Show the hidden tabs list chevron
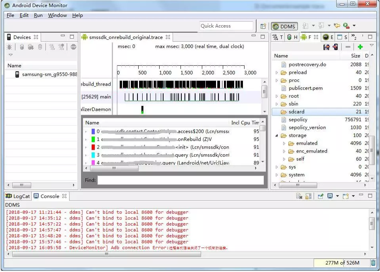 coord(354,37)
